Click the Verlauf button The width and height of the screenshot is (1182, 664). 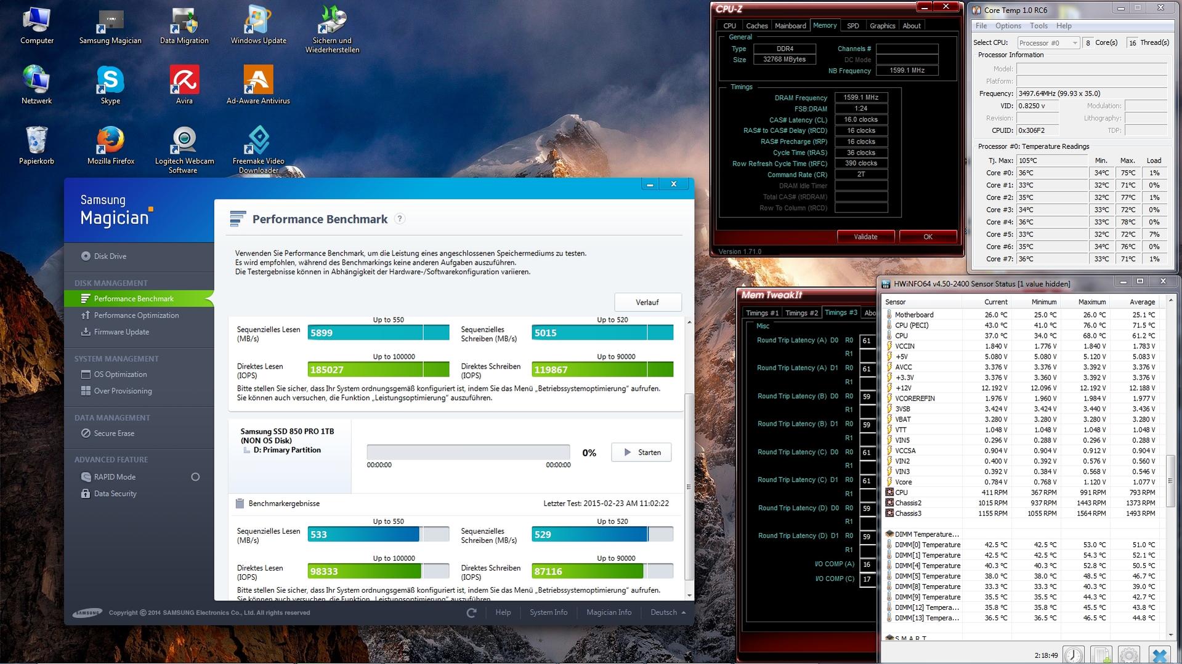pyautogui.click(x=647, y=302)
